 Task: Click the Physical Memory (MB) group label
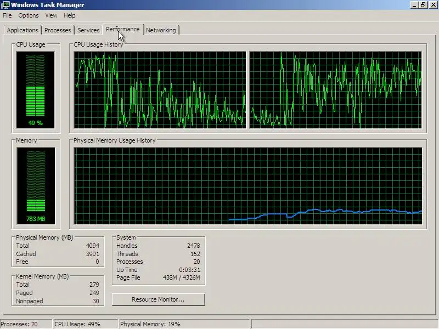click(x=44, y=237)
